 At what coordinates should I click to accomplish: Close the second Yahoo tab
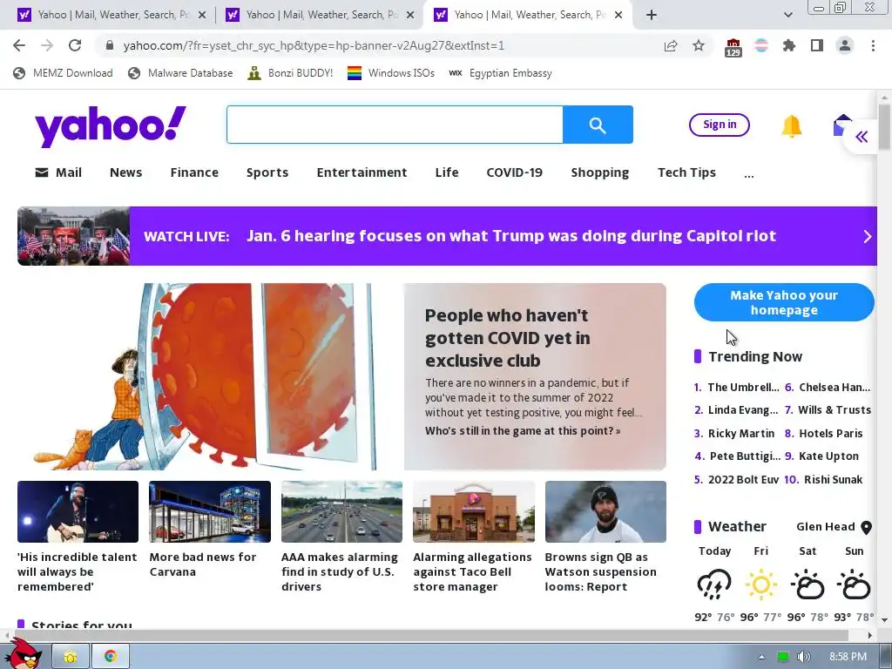(409, 15)
